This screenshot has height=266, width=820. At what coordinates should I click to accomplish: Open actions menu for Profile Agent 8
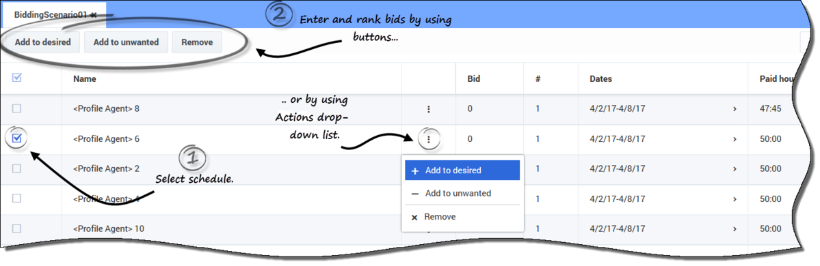coord(428,109)
